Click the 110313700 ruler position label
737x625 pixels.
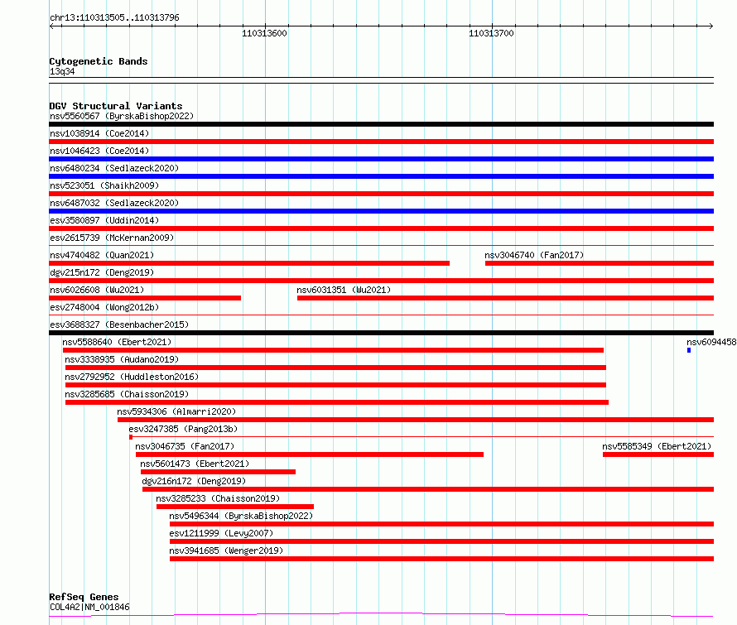(491, 33)
